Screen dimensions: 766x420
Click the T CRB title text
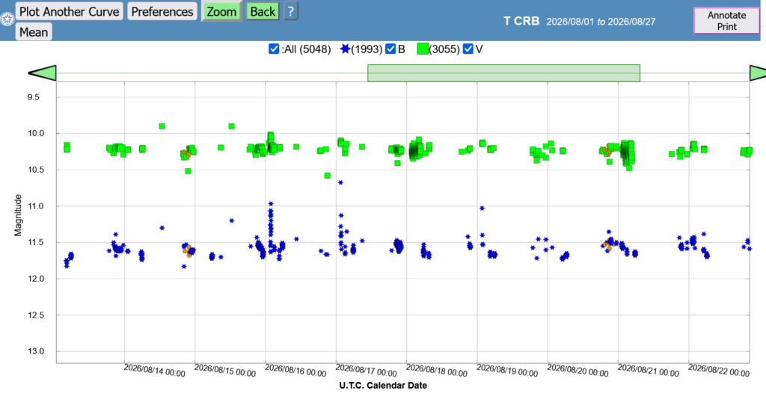coord(521,21)
